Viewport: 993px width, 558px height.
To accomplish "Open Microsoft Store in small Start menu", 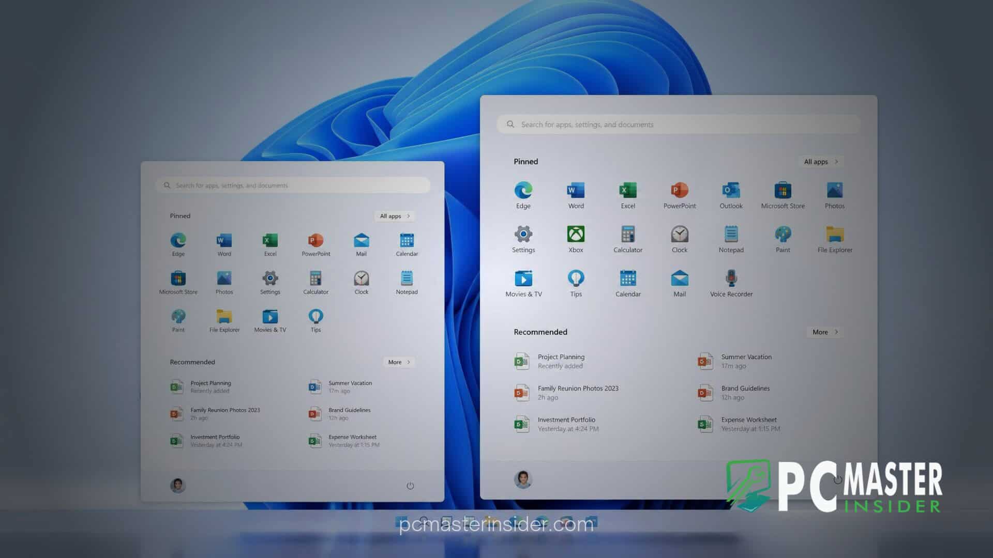I will (x=178, y=283).
